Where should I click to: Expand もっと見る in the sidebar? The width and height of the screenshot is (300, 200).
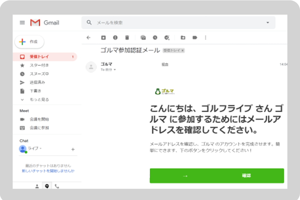[x=39, y=100]
